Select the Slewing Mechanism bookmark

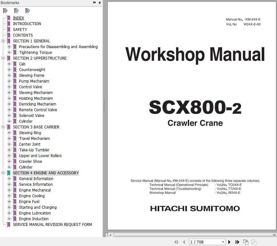pos(36,93)
